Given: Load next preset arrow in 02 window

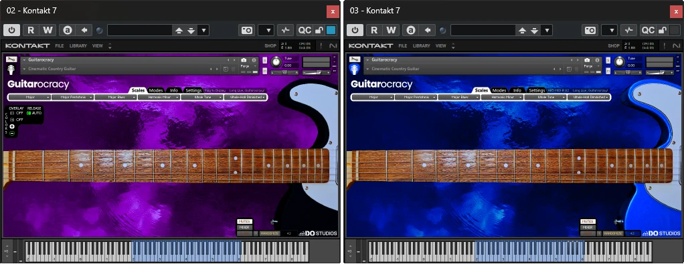Looking at the screenshot, I should (x=191, y=31).
